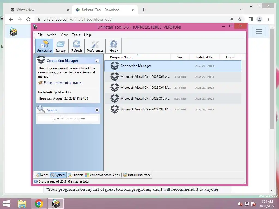Click muted volume icon in system tray
The image size is (279, 209).
pos(240,204)
